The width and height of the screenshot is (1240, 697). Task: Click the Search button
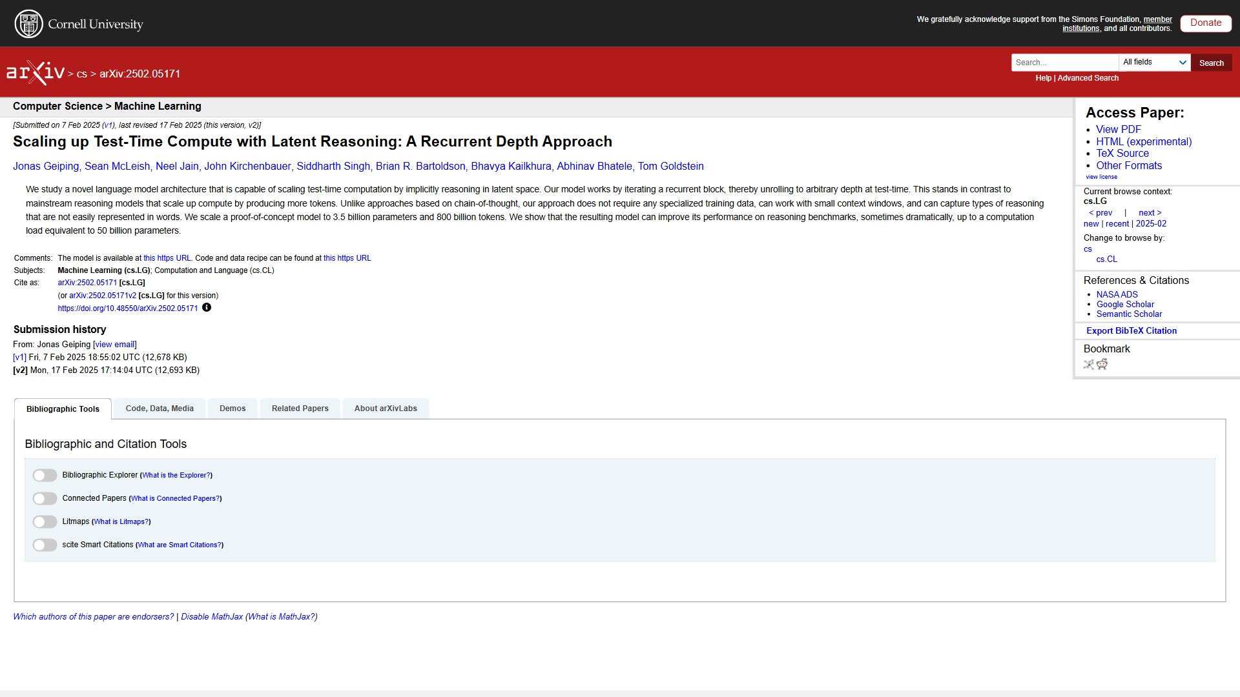pyautogui.click(x=1212, y=63)
